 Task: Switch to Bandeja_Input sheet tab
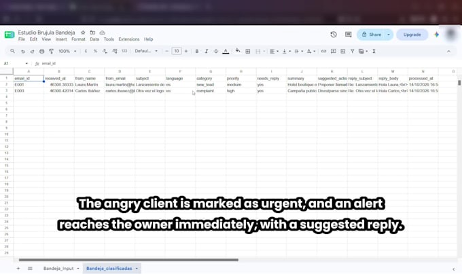tap(58, 269)
